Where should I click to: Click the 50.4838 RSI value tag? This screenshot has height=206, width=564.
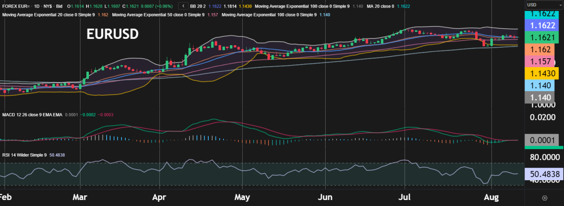tap(544, 174)
